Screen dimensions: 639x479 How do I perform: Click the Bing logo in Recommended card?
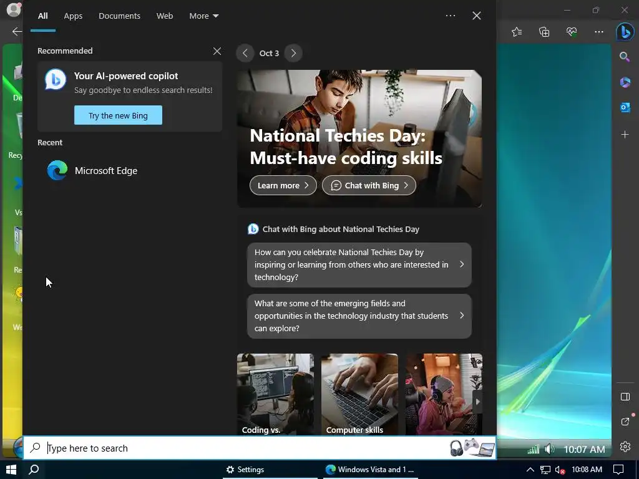click(56, 80)
